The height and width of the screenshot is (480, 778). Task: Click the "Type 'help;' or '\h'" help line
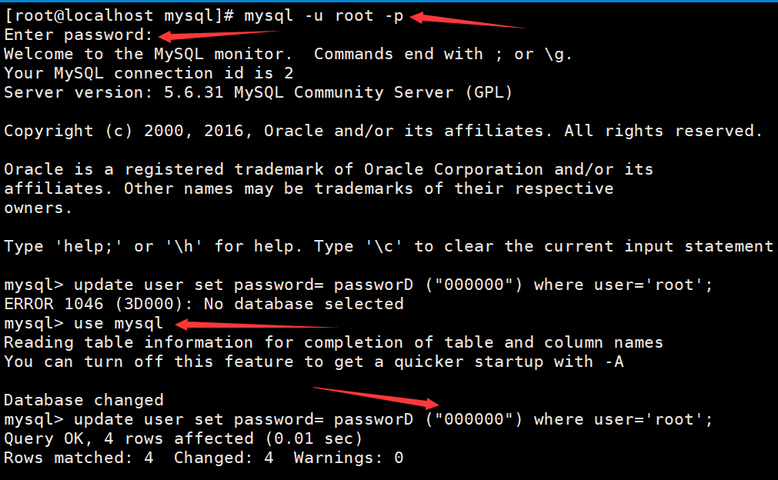coord(389,246)
